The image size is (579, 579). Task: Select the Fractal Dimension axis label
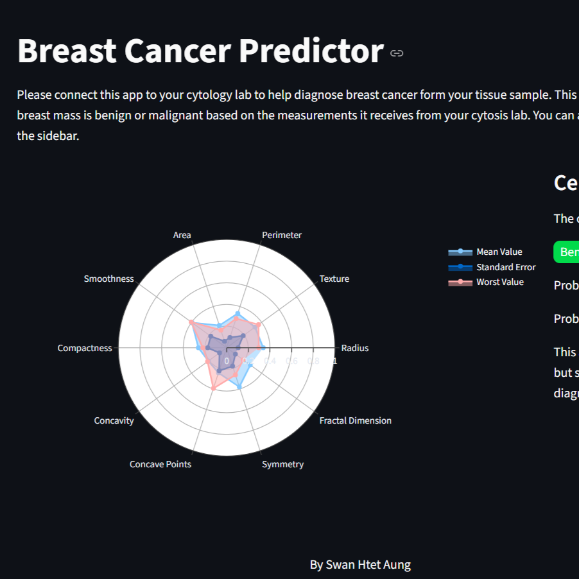point(356,420)
